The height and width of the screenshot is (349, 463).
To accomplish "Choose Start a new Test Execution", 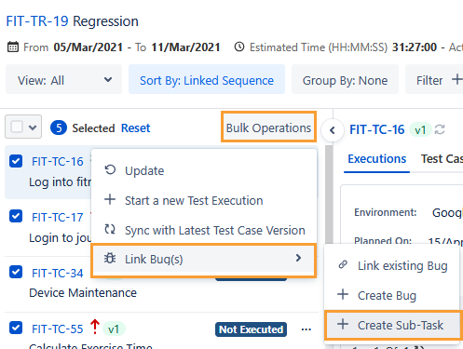I will (204, 200).
